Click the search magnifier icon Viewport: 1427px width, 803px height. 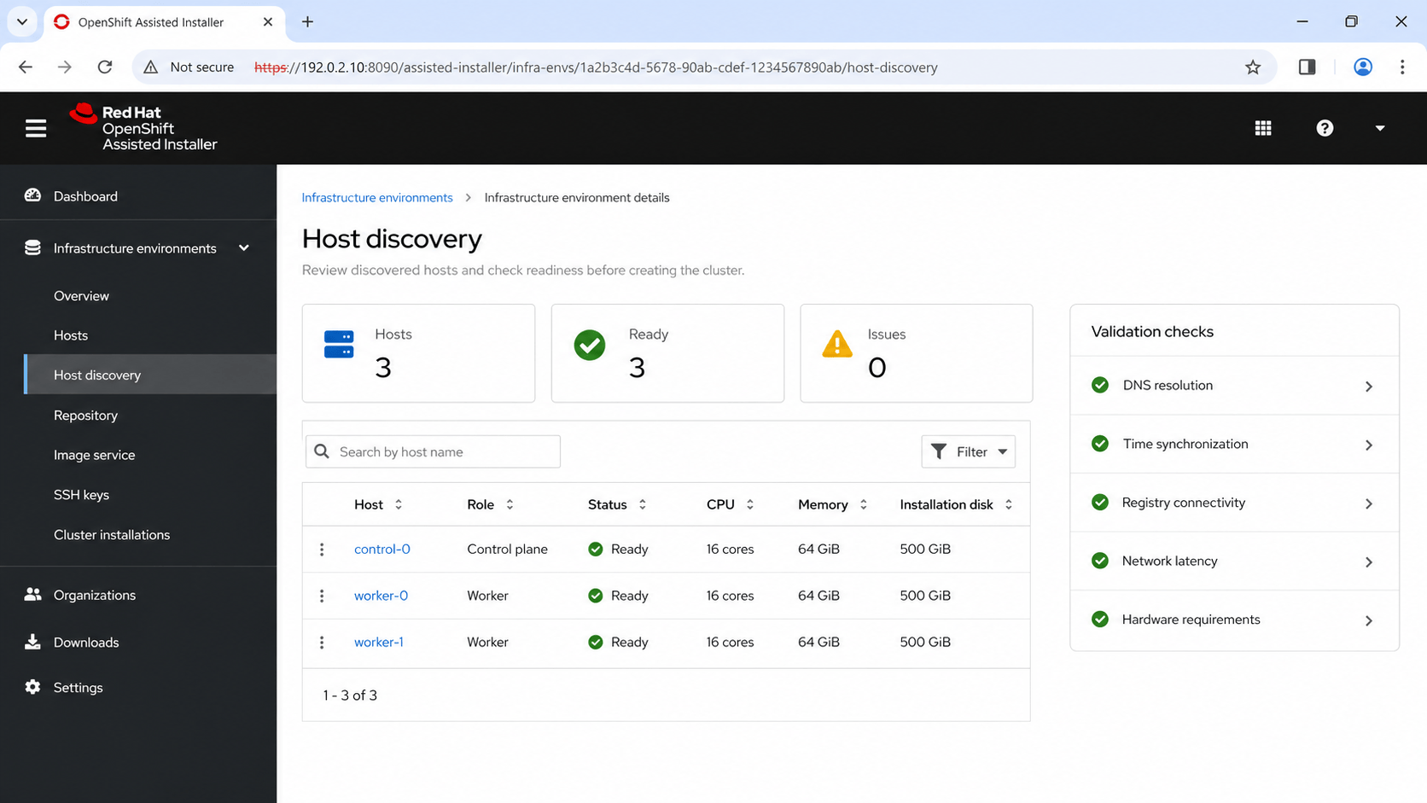(322, 451)
